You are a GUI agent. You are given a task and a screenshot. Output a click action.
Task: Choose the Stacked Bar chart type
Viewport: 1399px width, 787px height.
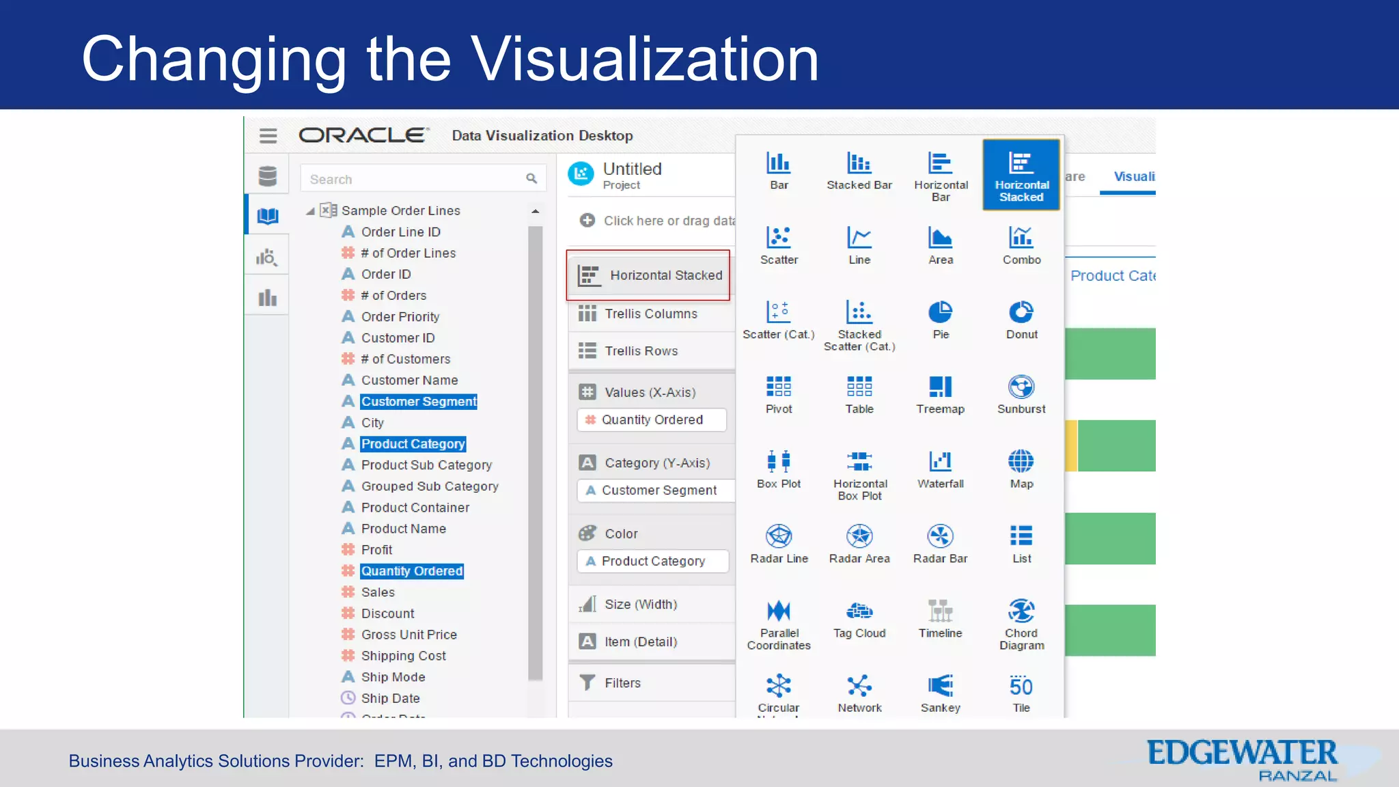pos(859,171)
